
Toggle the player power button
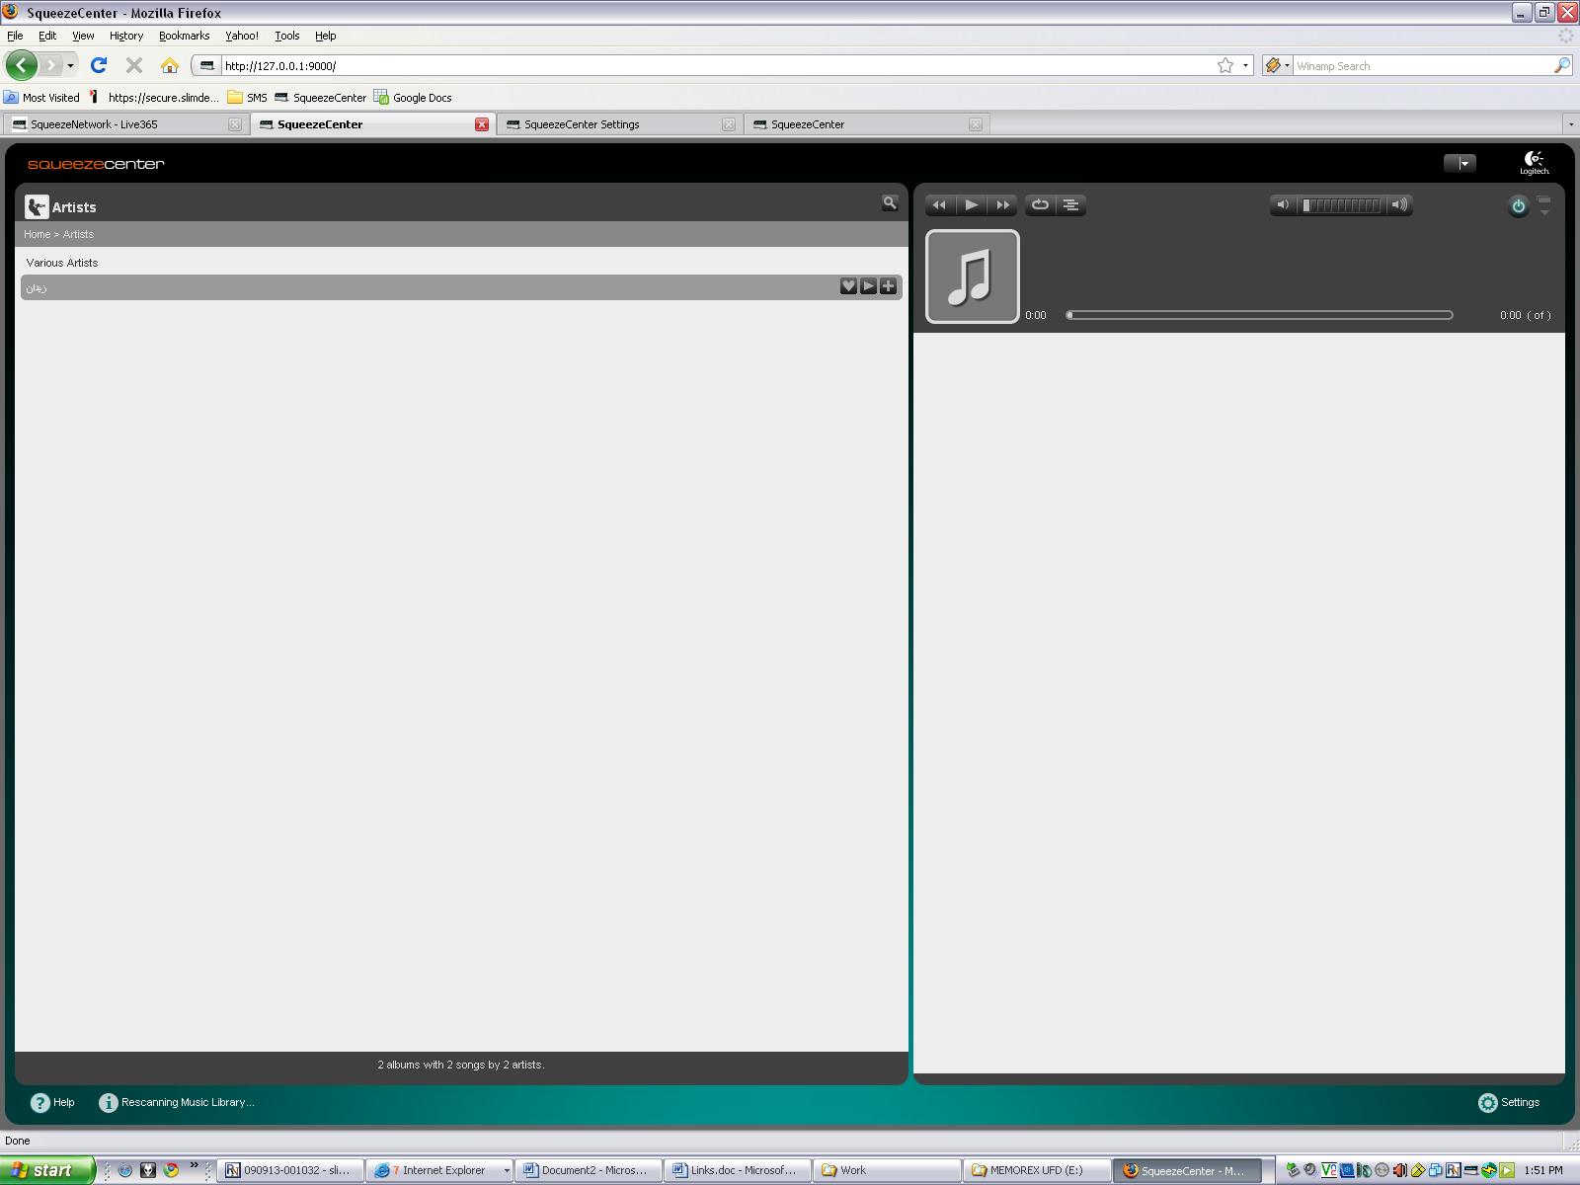(x=1518, y=206)
